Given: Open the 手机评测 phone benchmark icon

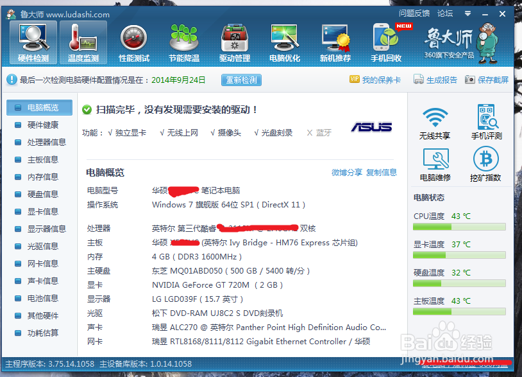Looking at the screenshot, I should click(486, 122).
